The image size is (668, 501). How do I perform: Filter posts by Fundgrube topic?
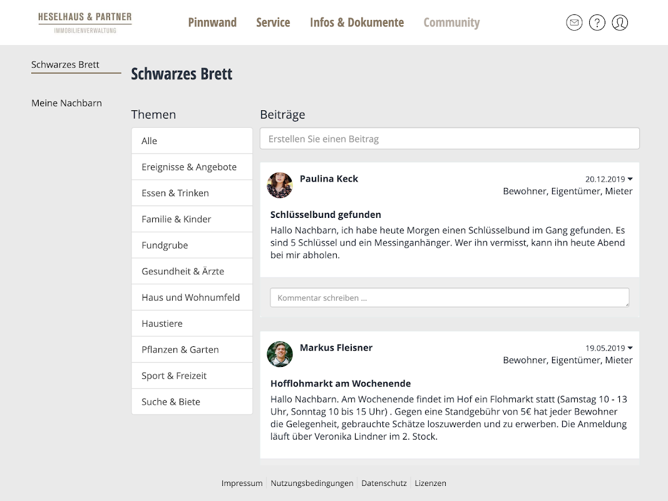click(x=192, y=245)
